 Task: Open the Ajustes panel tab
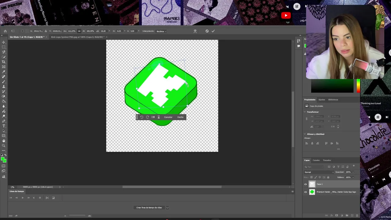tap(322, 100)
